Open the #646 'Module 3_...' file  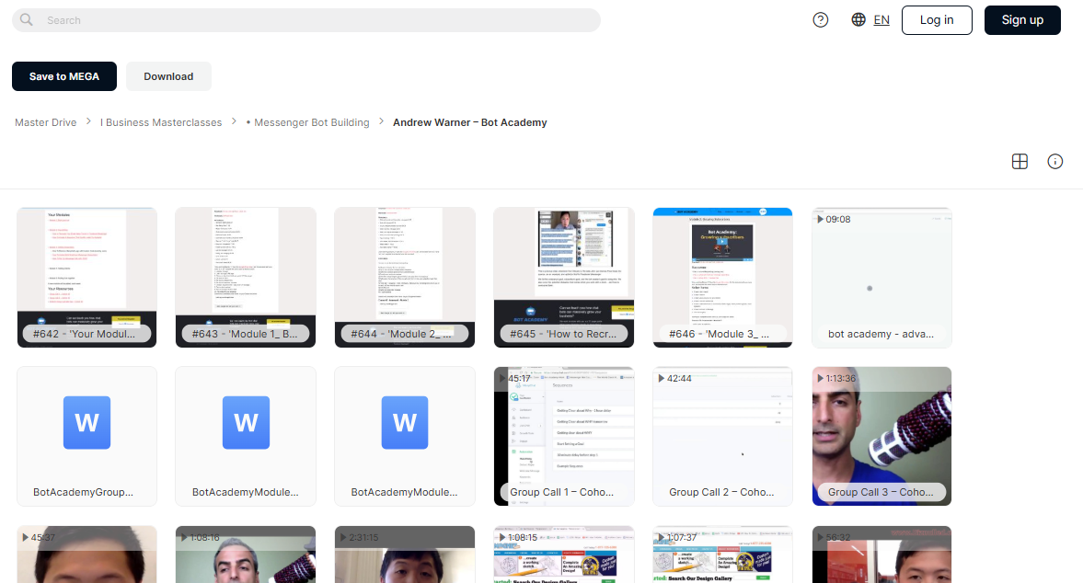coord(723,278)
